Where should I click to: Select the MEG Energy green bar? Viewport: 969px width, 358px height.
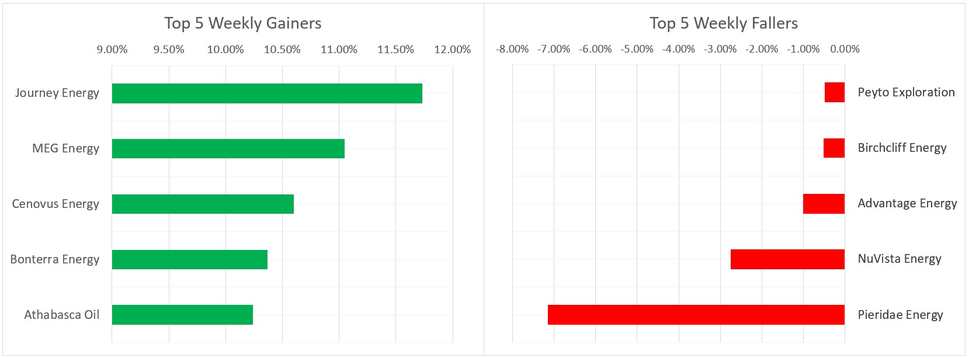[x=228, y=148]
